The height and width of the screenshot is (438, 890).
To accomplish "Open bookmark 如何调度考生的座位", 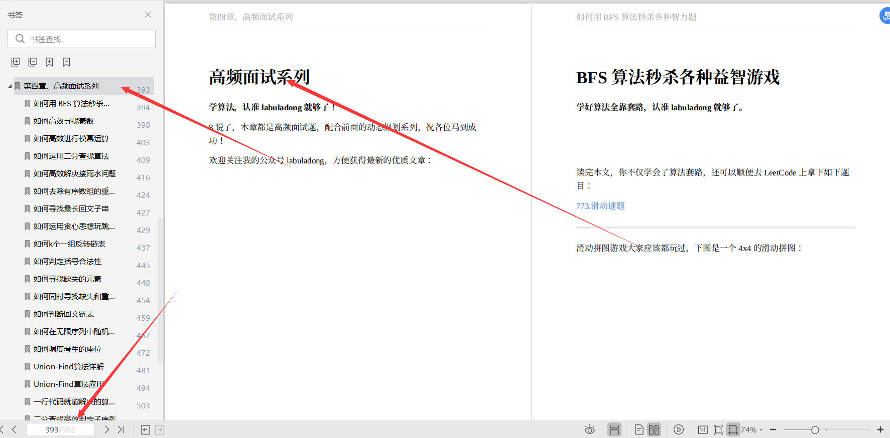I will coord(68,349).
